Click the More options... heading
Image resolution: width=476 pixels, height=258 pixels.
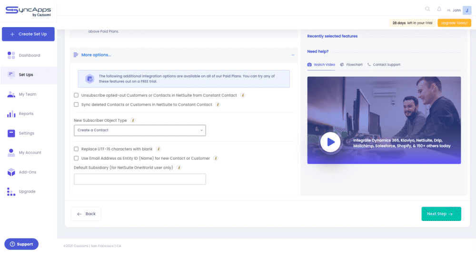[96, 55]
